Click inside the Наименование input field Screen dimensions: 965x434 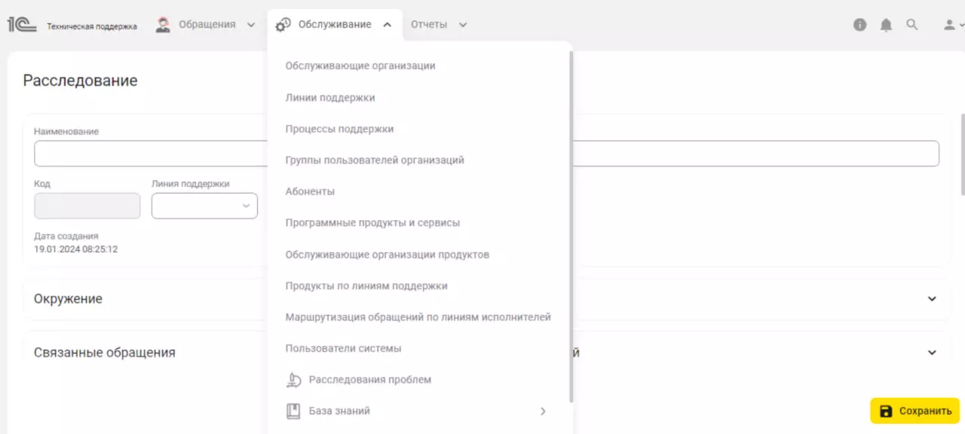pos(226,153)
